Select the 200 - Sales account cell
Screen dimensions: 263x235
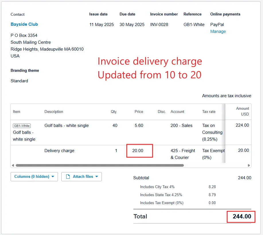[182, 126]
